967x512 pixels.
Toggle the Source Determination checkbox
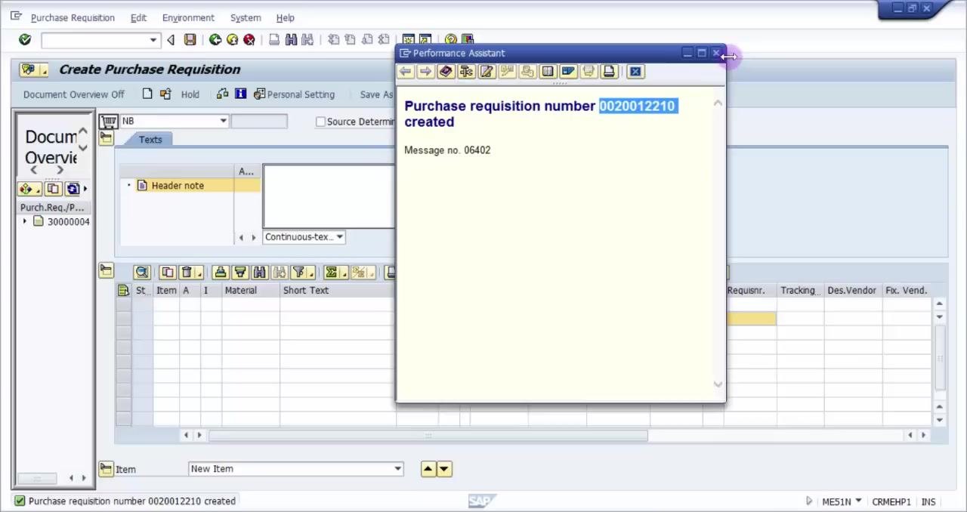pyautogui.click(x=320, y=122)
